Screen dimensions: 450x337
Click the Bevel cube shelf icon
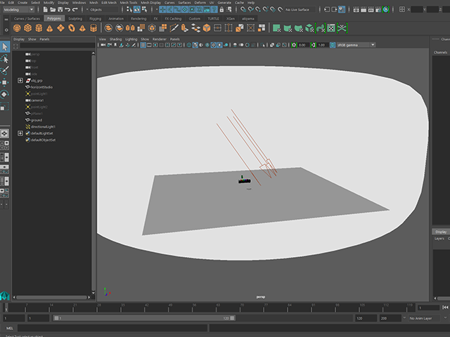[207, 28]
